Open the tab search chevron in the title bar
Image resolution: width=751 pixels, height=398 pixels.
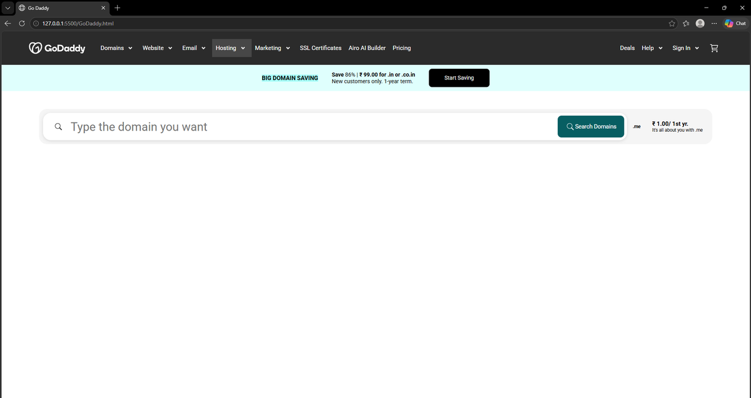(x=8, y=8)
